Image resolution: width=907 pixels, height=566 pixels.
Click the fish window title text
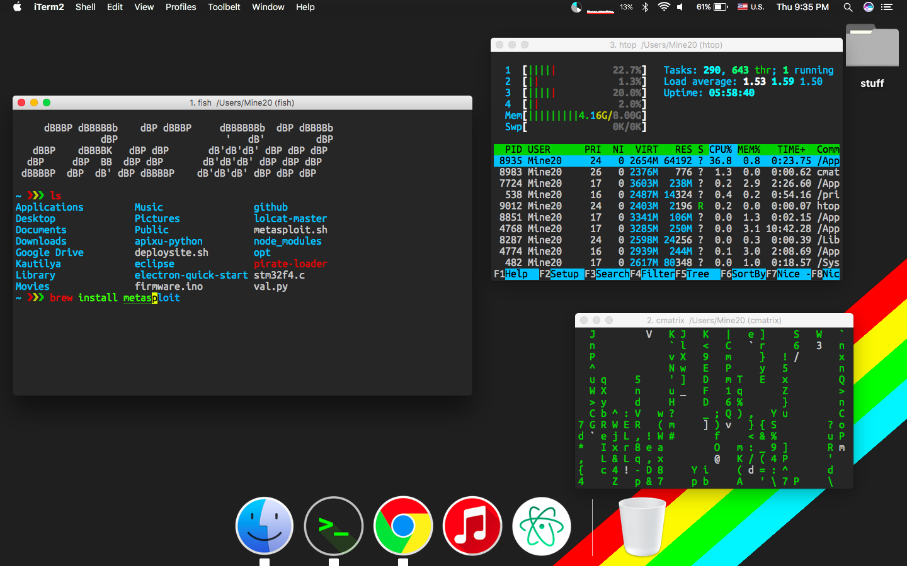coord(242,103)
